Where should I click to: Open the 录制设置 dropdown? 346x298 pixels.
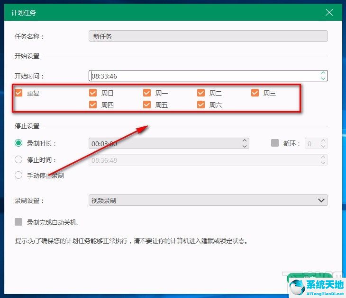[208, 200]
